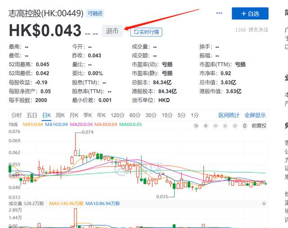Zoom out the K-line chart

[216, 126]
